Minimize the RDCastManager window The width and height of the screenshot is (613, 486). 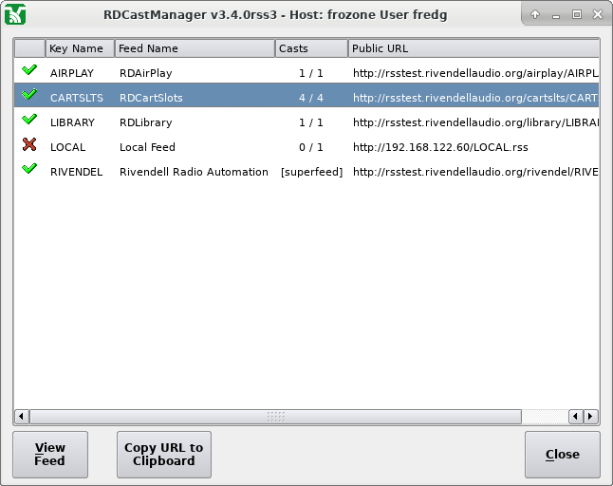point(556,15)
